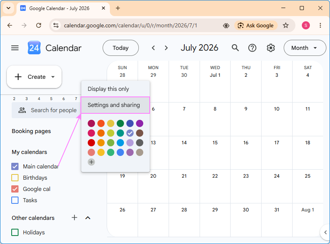Open Chrome three-dot menu
This screenshot has width=330, height=244.
click(320, 25)
